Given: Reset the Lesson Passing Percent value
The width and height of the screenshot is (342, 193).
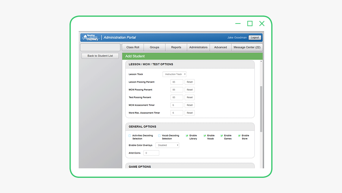Looking at the screenshot, I should (x=190, y=82).
